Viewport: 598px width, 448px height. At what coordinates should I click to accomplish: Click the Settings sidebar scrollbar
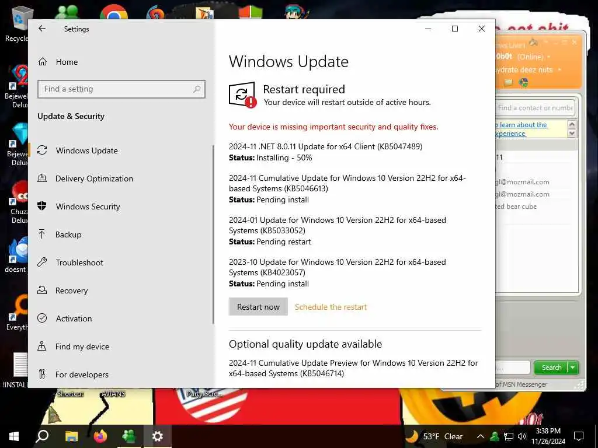click(213, 235)
